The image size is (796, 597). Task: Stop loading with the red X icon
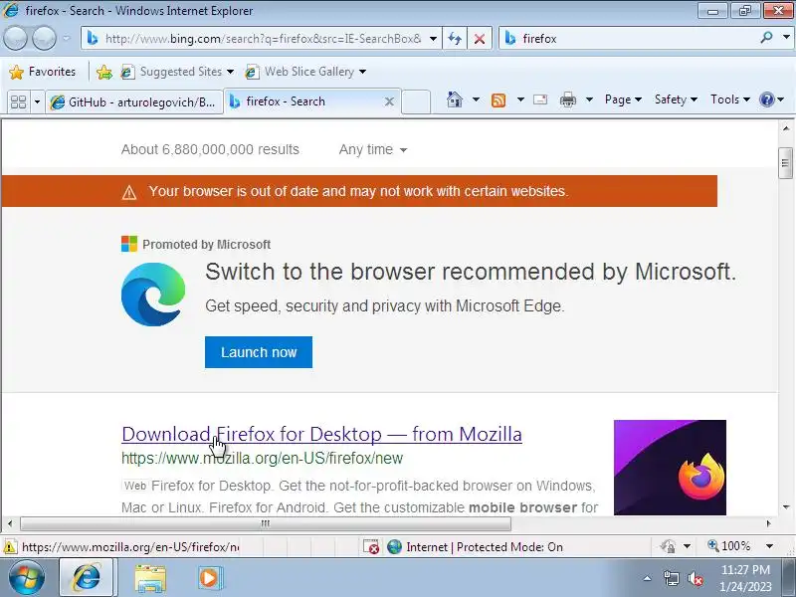[480, 39]
